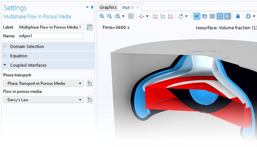
Task: Click the blue sphere in the plot
Action: pos(204,97)
